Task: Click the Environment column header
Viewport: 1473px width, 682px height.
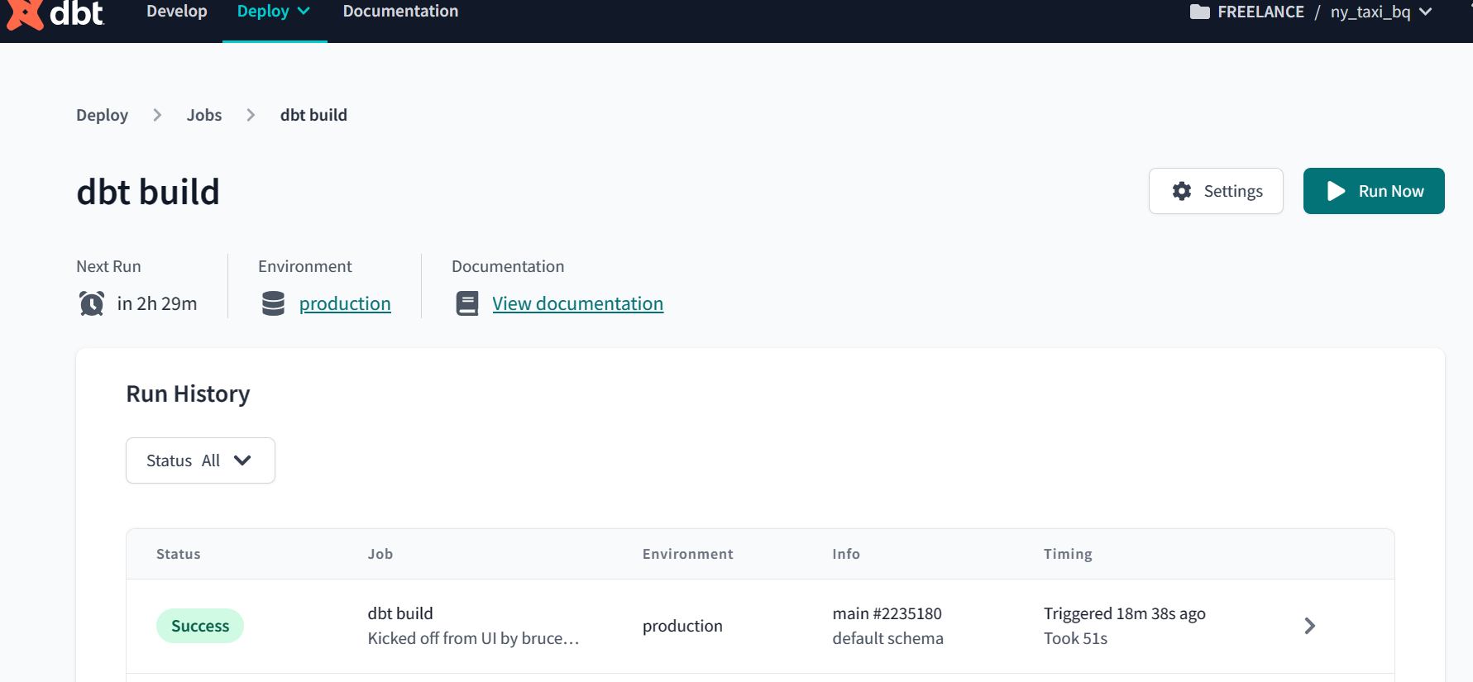Action: pyautogui.click(x=688, y=554)
